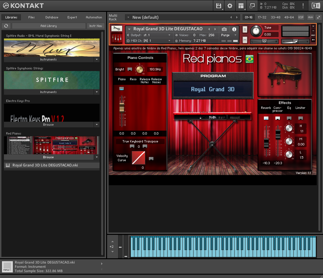
Task: Open the Output st. 1 dropdown
Action: click(x=149, y=35)
